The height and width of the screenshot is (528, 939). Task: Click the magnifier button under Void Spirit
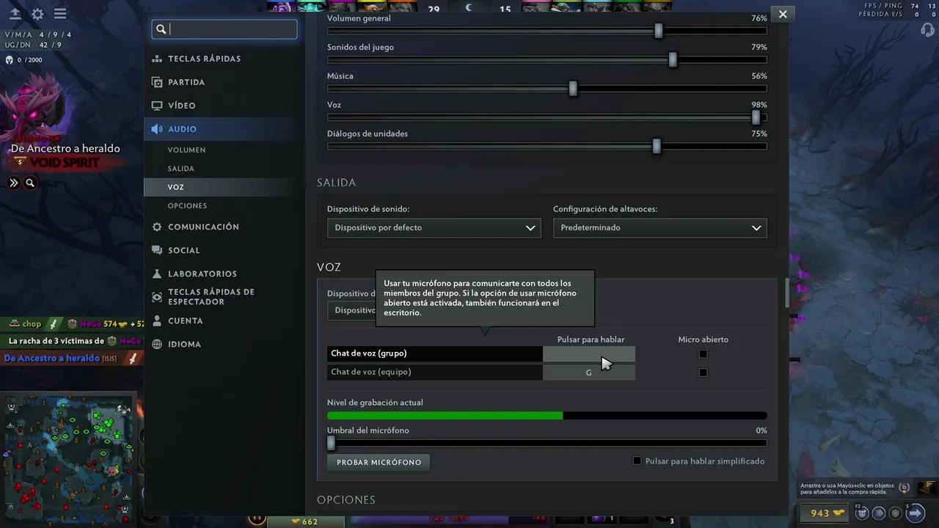click(x=30, y=183)
